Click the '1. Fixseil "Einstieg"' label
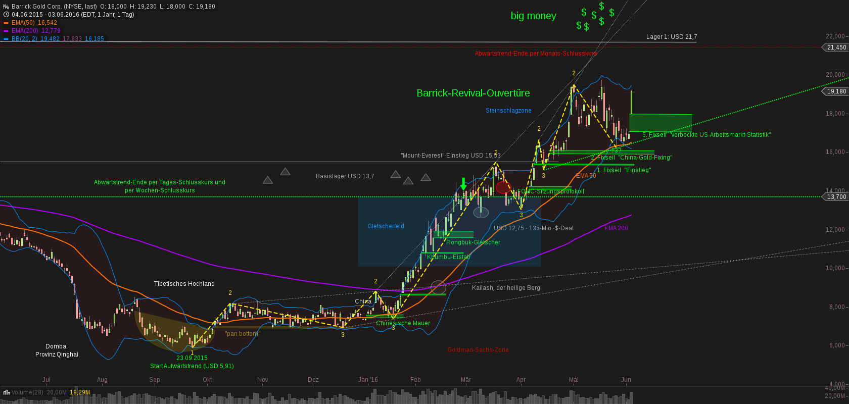 [x=624, y=170]
